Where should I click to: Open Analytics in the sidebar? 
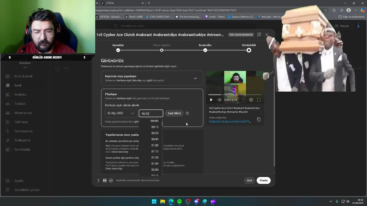tap(20, 95)
